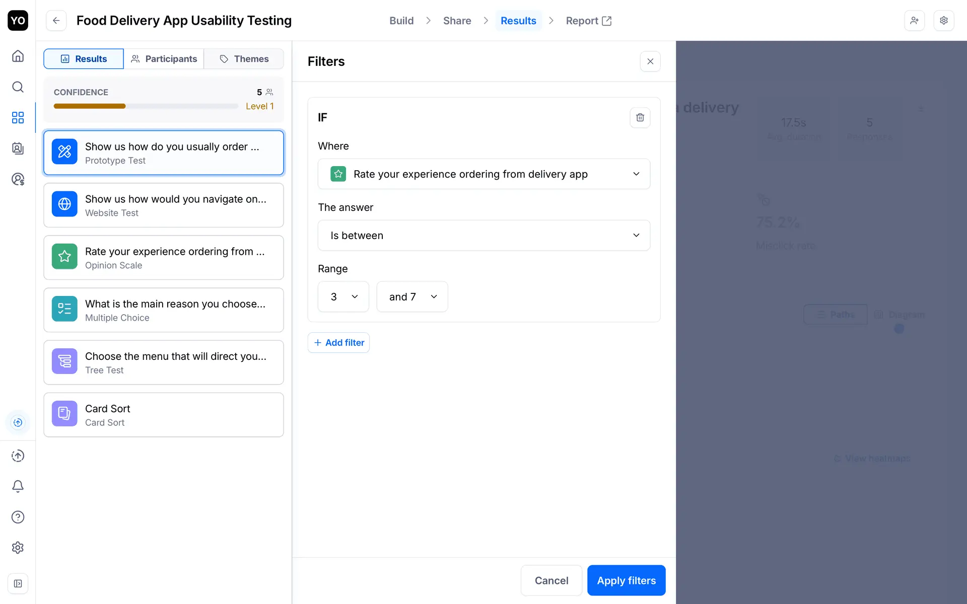Image resolution: width=967 pixels, height=604 pixels.
Task: Go back with the arrow button
Action: pyautogui.click(x=56, y=21)
